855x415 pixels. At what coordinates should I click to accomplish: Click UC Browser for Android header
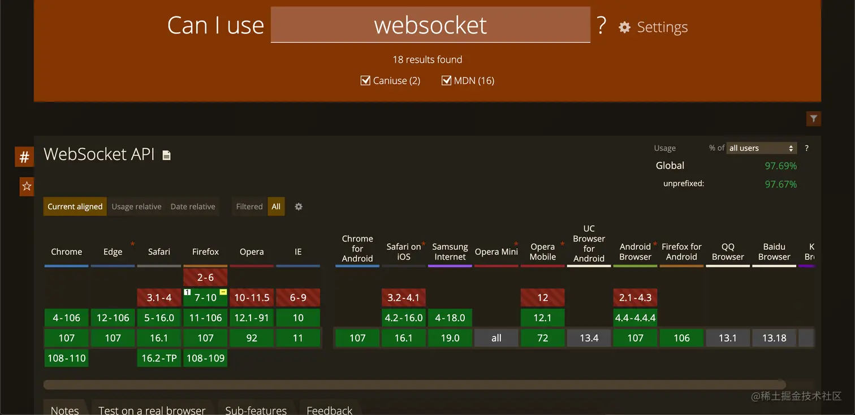pos(589,243)
